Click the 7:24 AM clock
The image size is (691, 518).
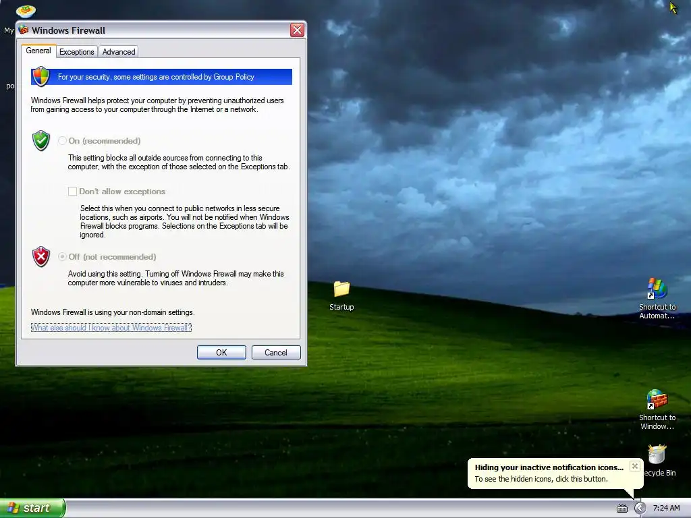coord(666,509)
